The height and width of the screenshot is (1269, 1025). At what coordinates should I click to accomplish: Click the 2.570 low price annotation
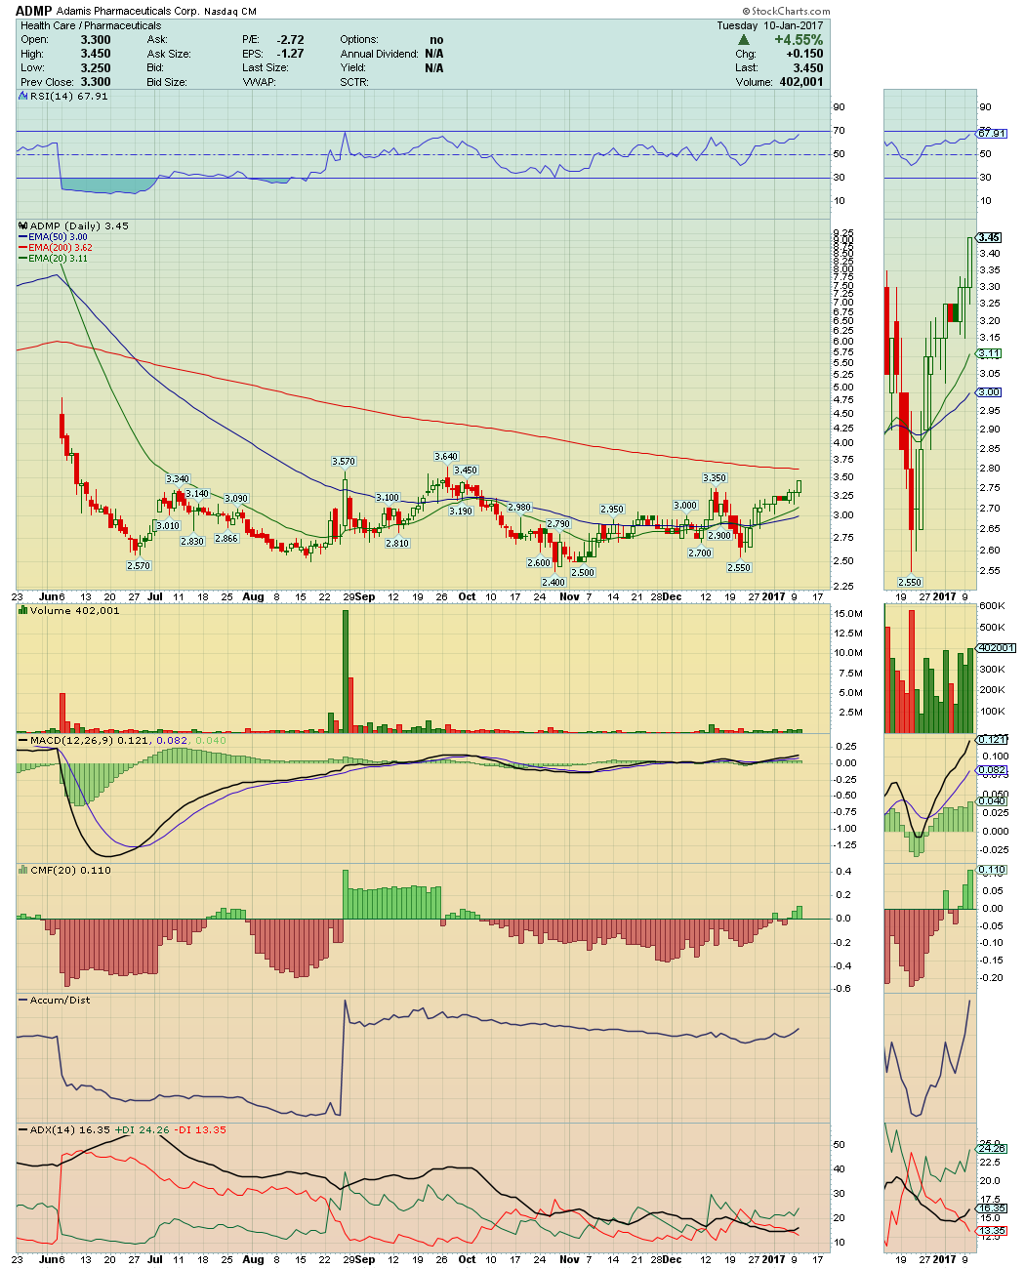(x=140, y=565)
